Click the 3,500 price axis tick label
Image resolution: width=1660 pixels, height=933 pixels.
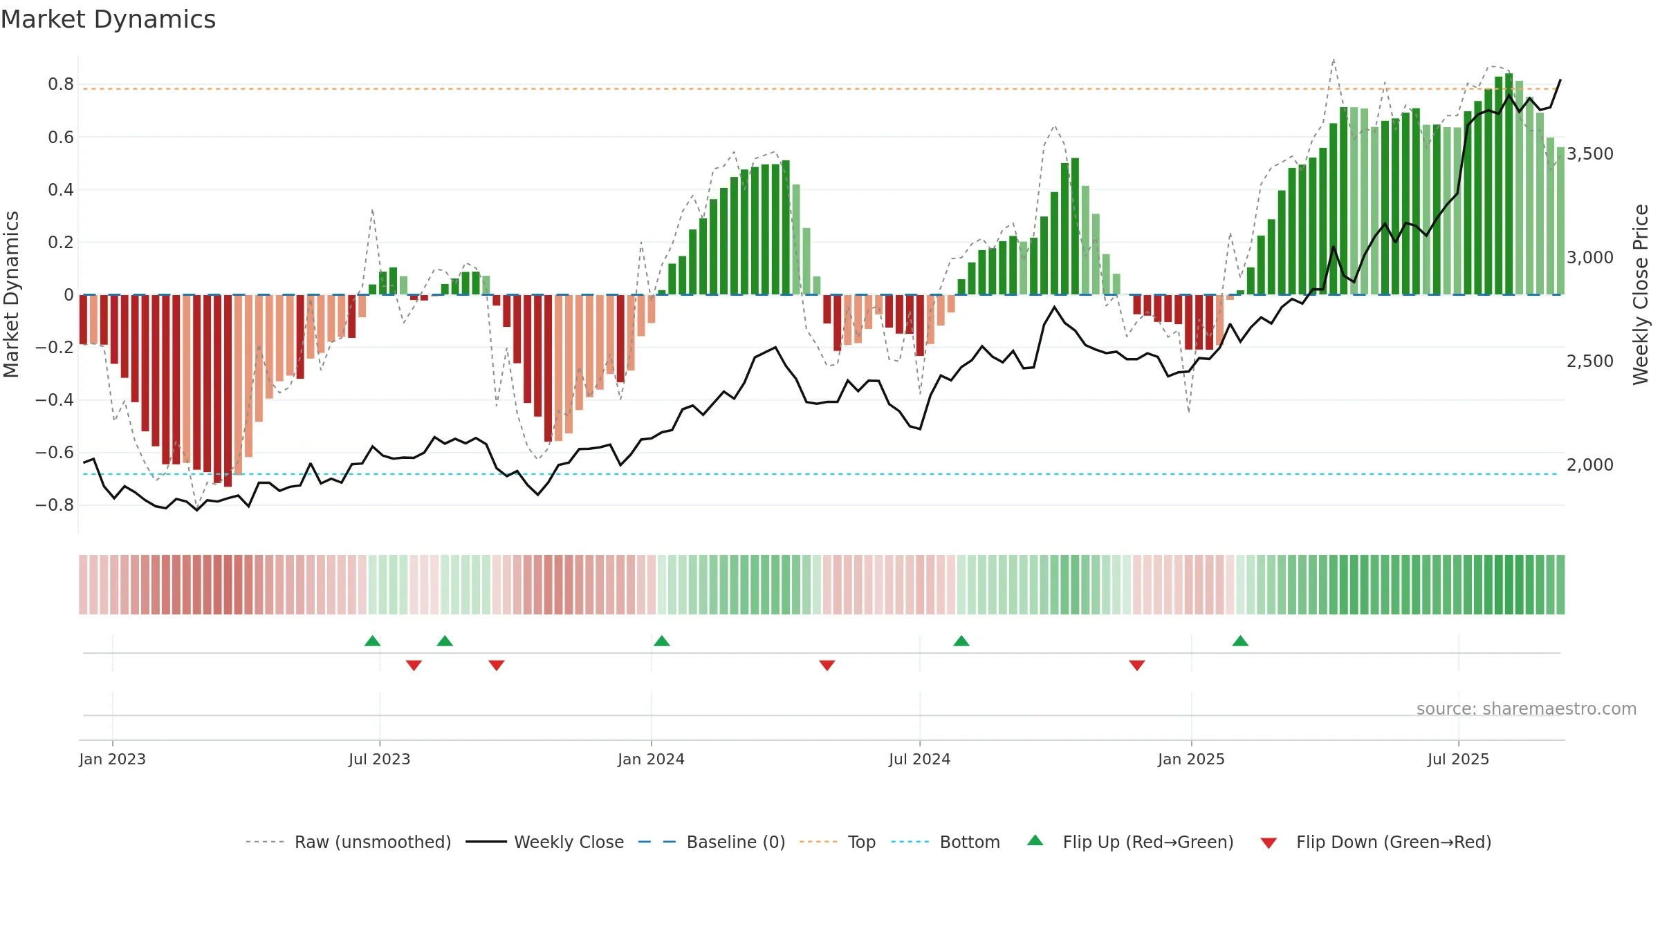click(1590, 153)
